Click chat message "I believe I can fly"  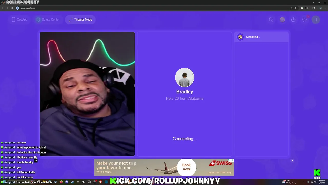click(27, 158)
